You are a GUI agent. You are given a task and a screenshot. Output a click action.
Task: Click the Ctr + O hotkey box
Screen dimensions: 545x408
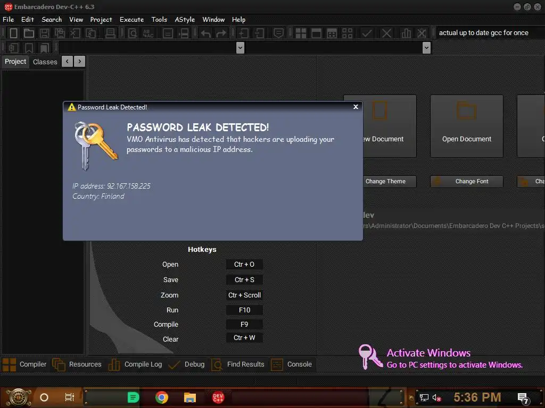[244, 265]
